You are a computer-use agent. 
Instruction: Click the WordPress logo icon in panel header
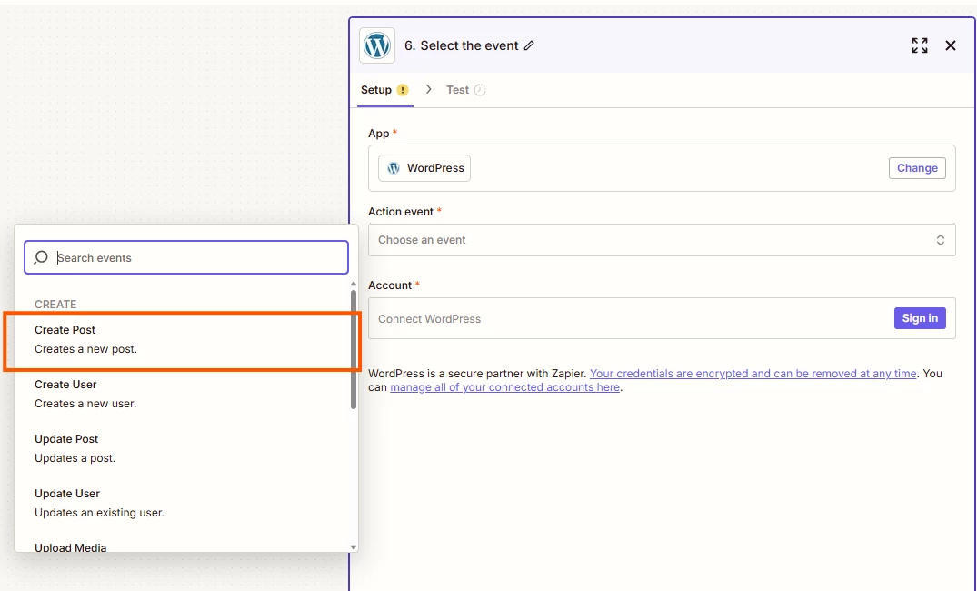pyautogui.click(x=377, y=45)
